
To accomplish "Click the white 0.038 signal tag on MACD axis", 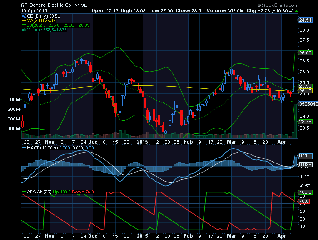I will click(305, 165).
